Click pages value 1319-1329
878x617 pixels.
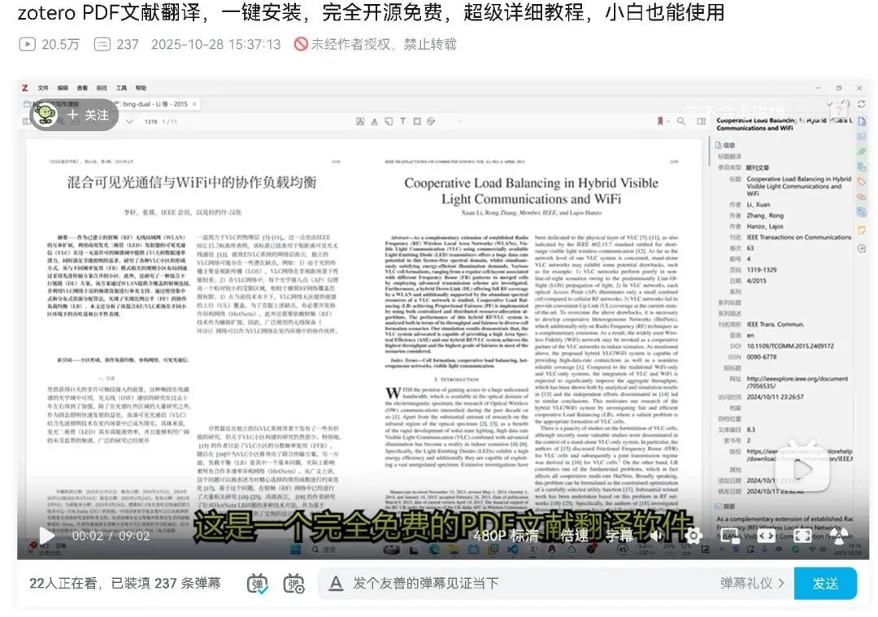click(x=762, y=270)
